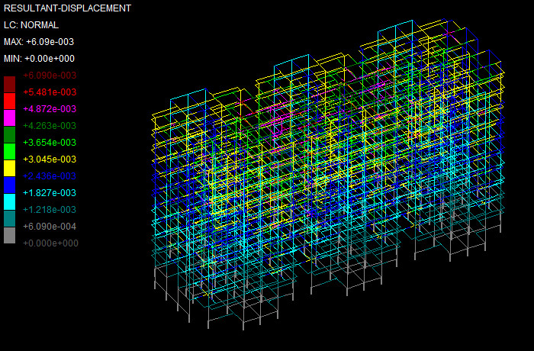Click the legend value +2.436e-003
The height and width of the screenshot is (351, 534).
point(50,175)
